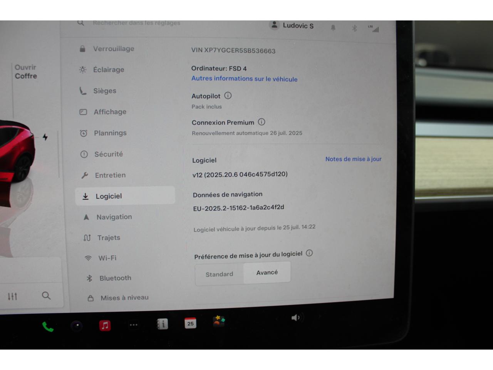Open the three-dots app launcher
This screenshot has width=493, height=370.
pyautogui.click(x=134, y=325)
